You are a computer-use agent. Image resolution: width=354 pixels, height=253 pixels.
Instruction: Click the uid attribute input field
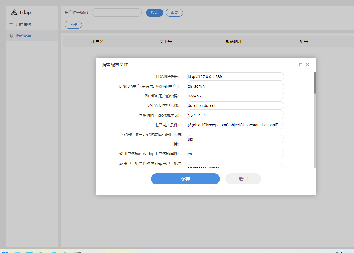click(235, 139)
